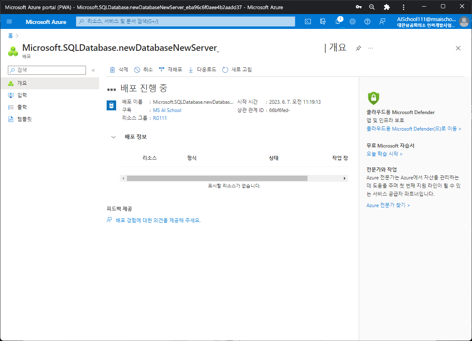Select 템플릿 in the left menu
The image size is (472, 341).
pyautogui.click(x=50, y=119)
